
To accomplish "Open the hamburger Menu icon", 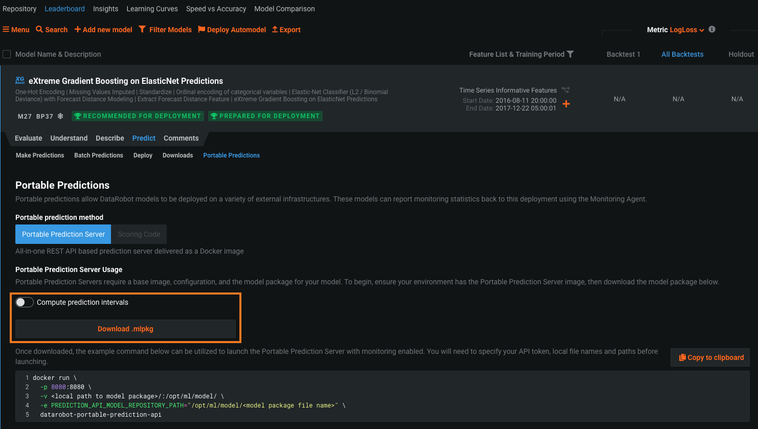I will point(6,30).
